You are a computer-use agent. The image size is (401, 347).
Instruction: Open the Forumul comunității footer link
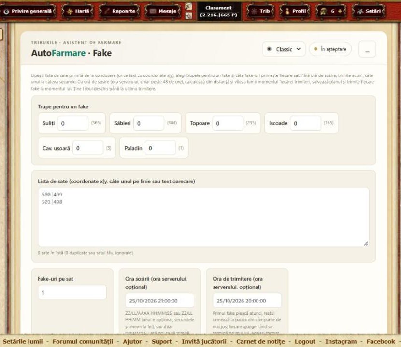pos(83,341)
